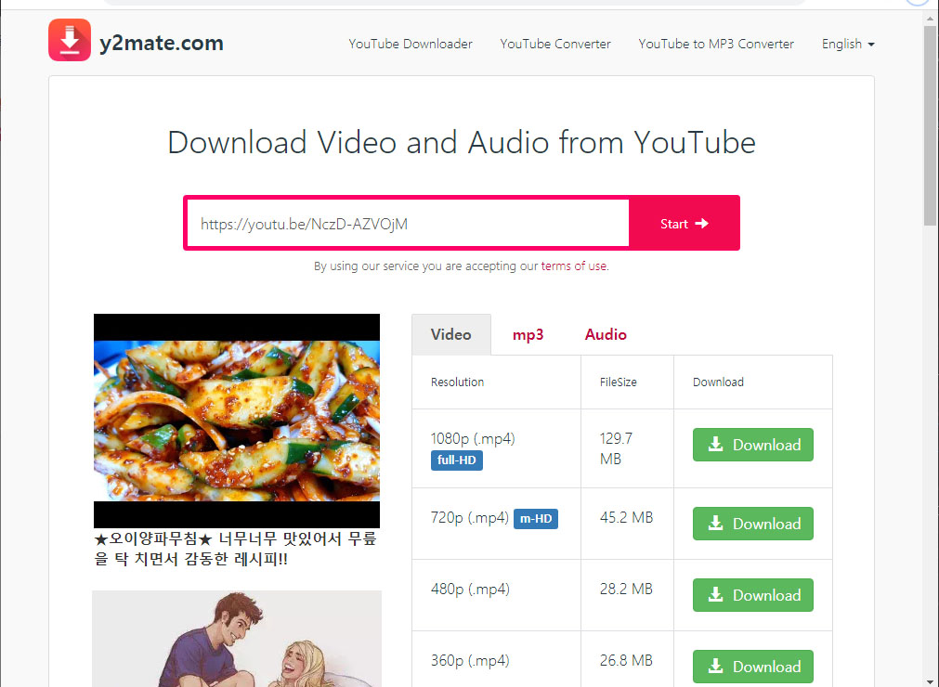Image resolution: width=939 pixels, height=687 pixels.
Task: Focus the YouTube URL input field
Action: (408, 223)
